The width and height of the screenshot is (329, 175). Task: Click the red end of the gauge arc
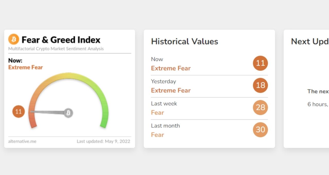click(33, 125)
